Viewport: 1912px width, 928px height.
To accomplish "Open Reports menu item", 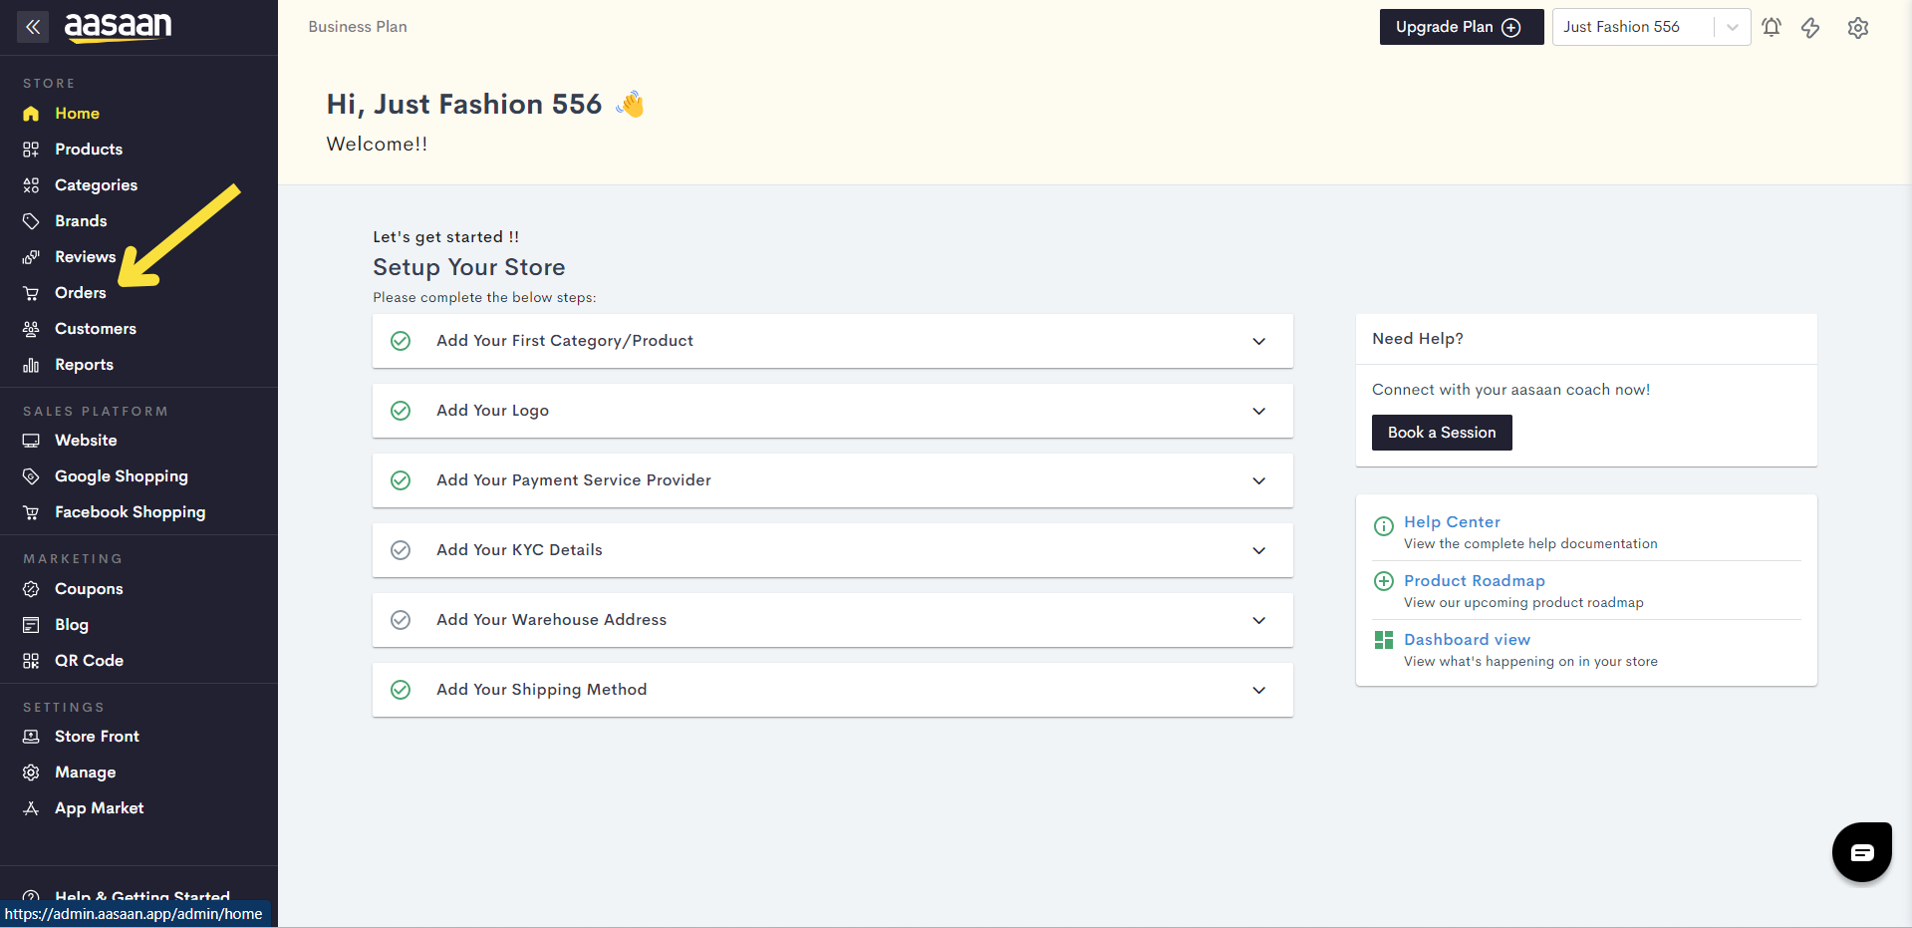I will pyautogui.click(x=84, y=365).
